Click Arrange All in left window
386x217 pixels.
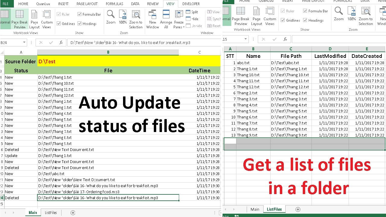(166, 19)
